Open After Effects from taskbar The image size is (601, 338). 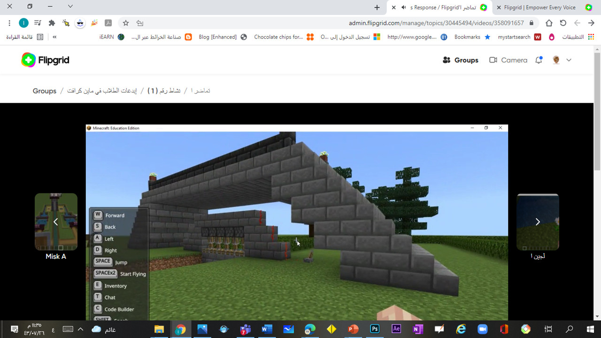point(396,329)
